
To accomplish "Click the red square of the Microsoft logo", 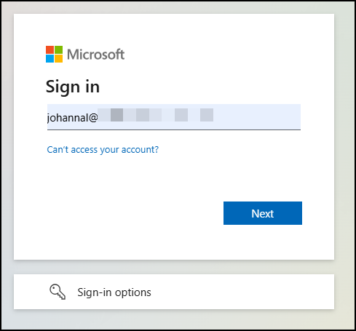I will (50, 49).
